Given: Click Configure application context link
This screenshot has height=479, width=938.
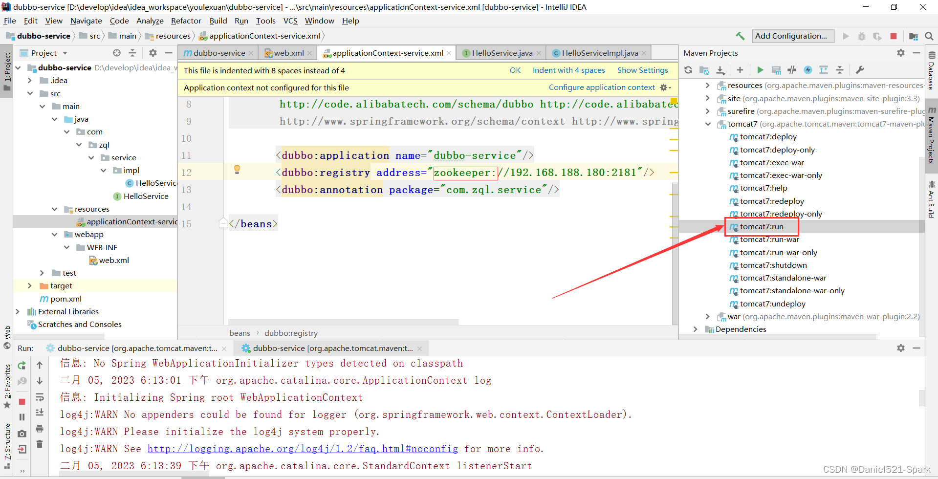Looking at the screenshot, I should coord(602,87).
